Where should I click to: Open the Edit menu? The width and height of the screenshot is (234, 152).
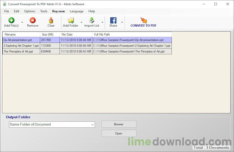point(16,11)
